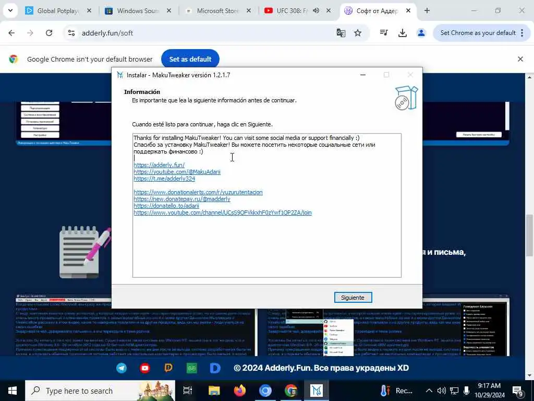Open Chrome profile icon
Viewport: 534px width, 401px height.
pyautogui.click(x=421, y=33)
